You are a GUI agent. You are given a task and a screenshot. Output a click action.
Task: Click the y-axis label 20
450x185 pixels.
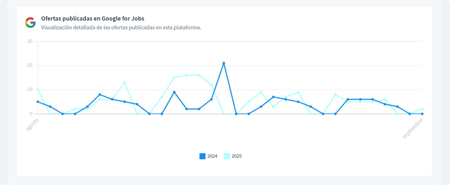tap(30, 65)
